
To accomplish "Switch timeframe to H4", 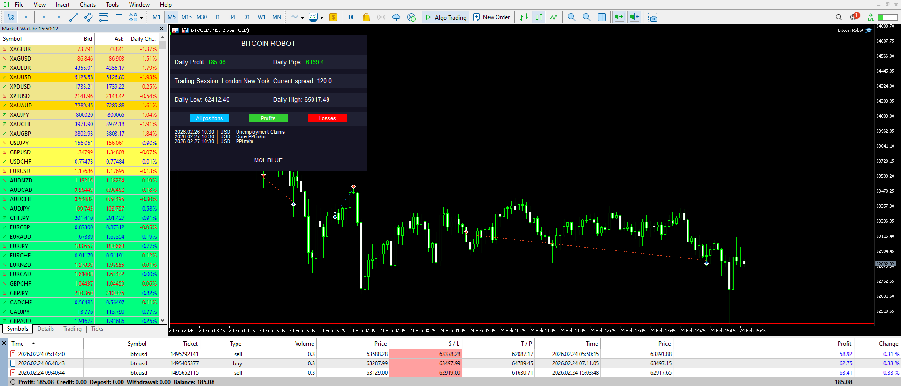I will (231, 17).
